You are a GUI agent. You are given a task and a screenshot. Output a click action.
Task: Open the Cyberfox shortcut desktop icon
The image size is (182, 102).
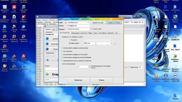pos(14,58)
